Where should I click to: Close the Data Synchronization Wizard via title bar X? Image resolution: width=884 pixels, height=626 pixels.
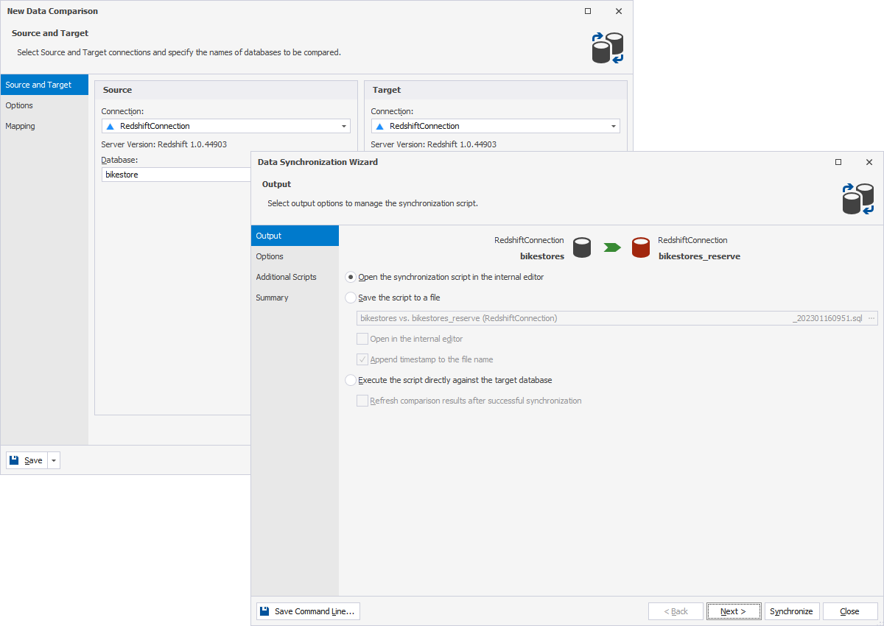(x=869, y=162)
